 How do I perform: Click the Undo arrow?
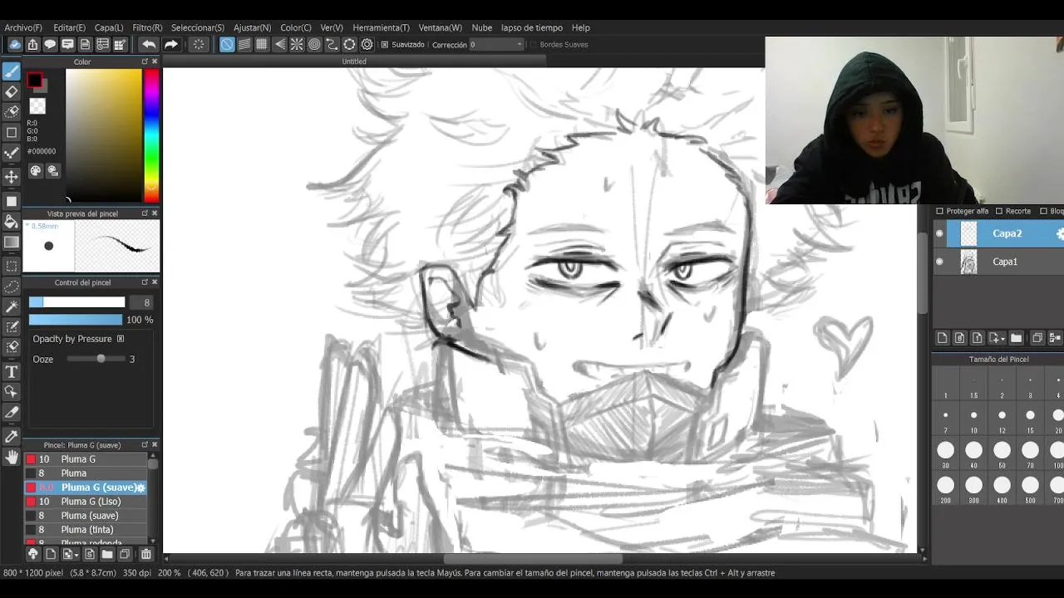149,44
